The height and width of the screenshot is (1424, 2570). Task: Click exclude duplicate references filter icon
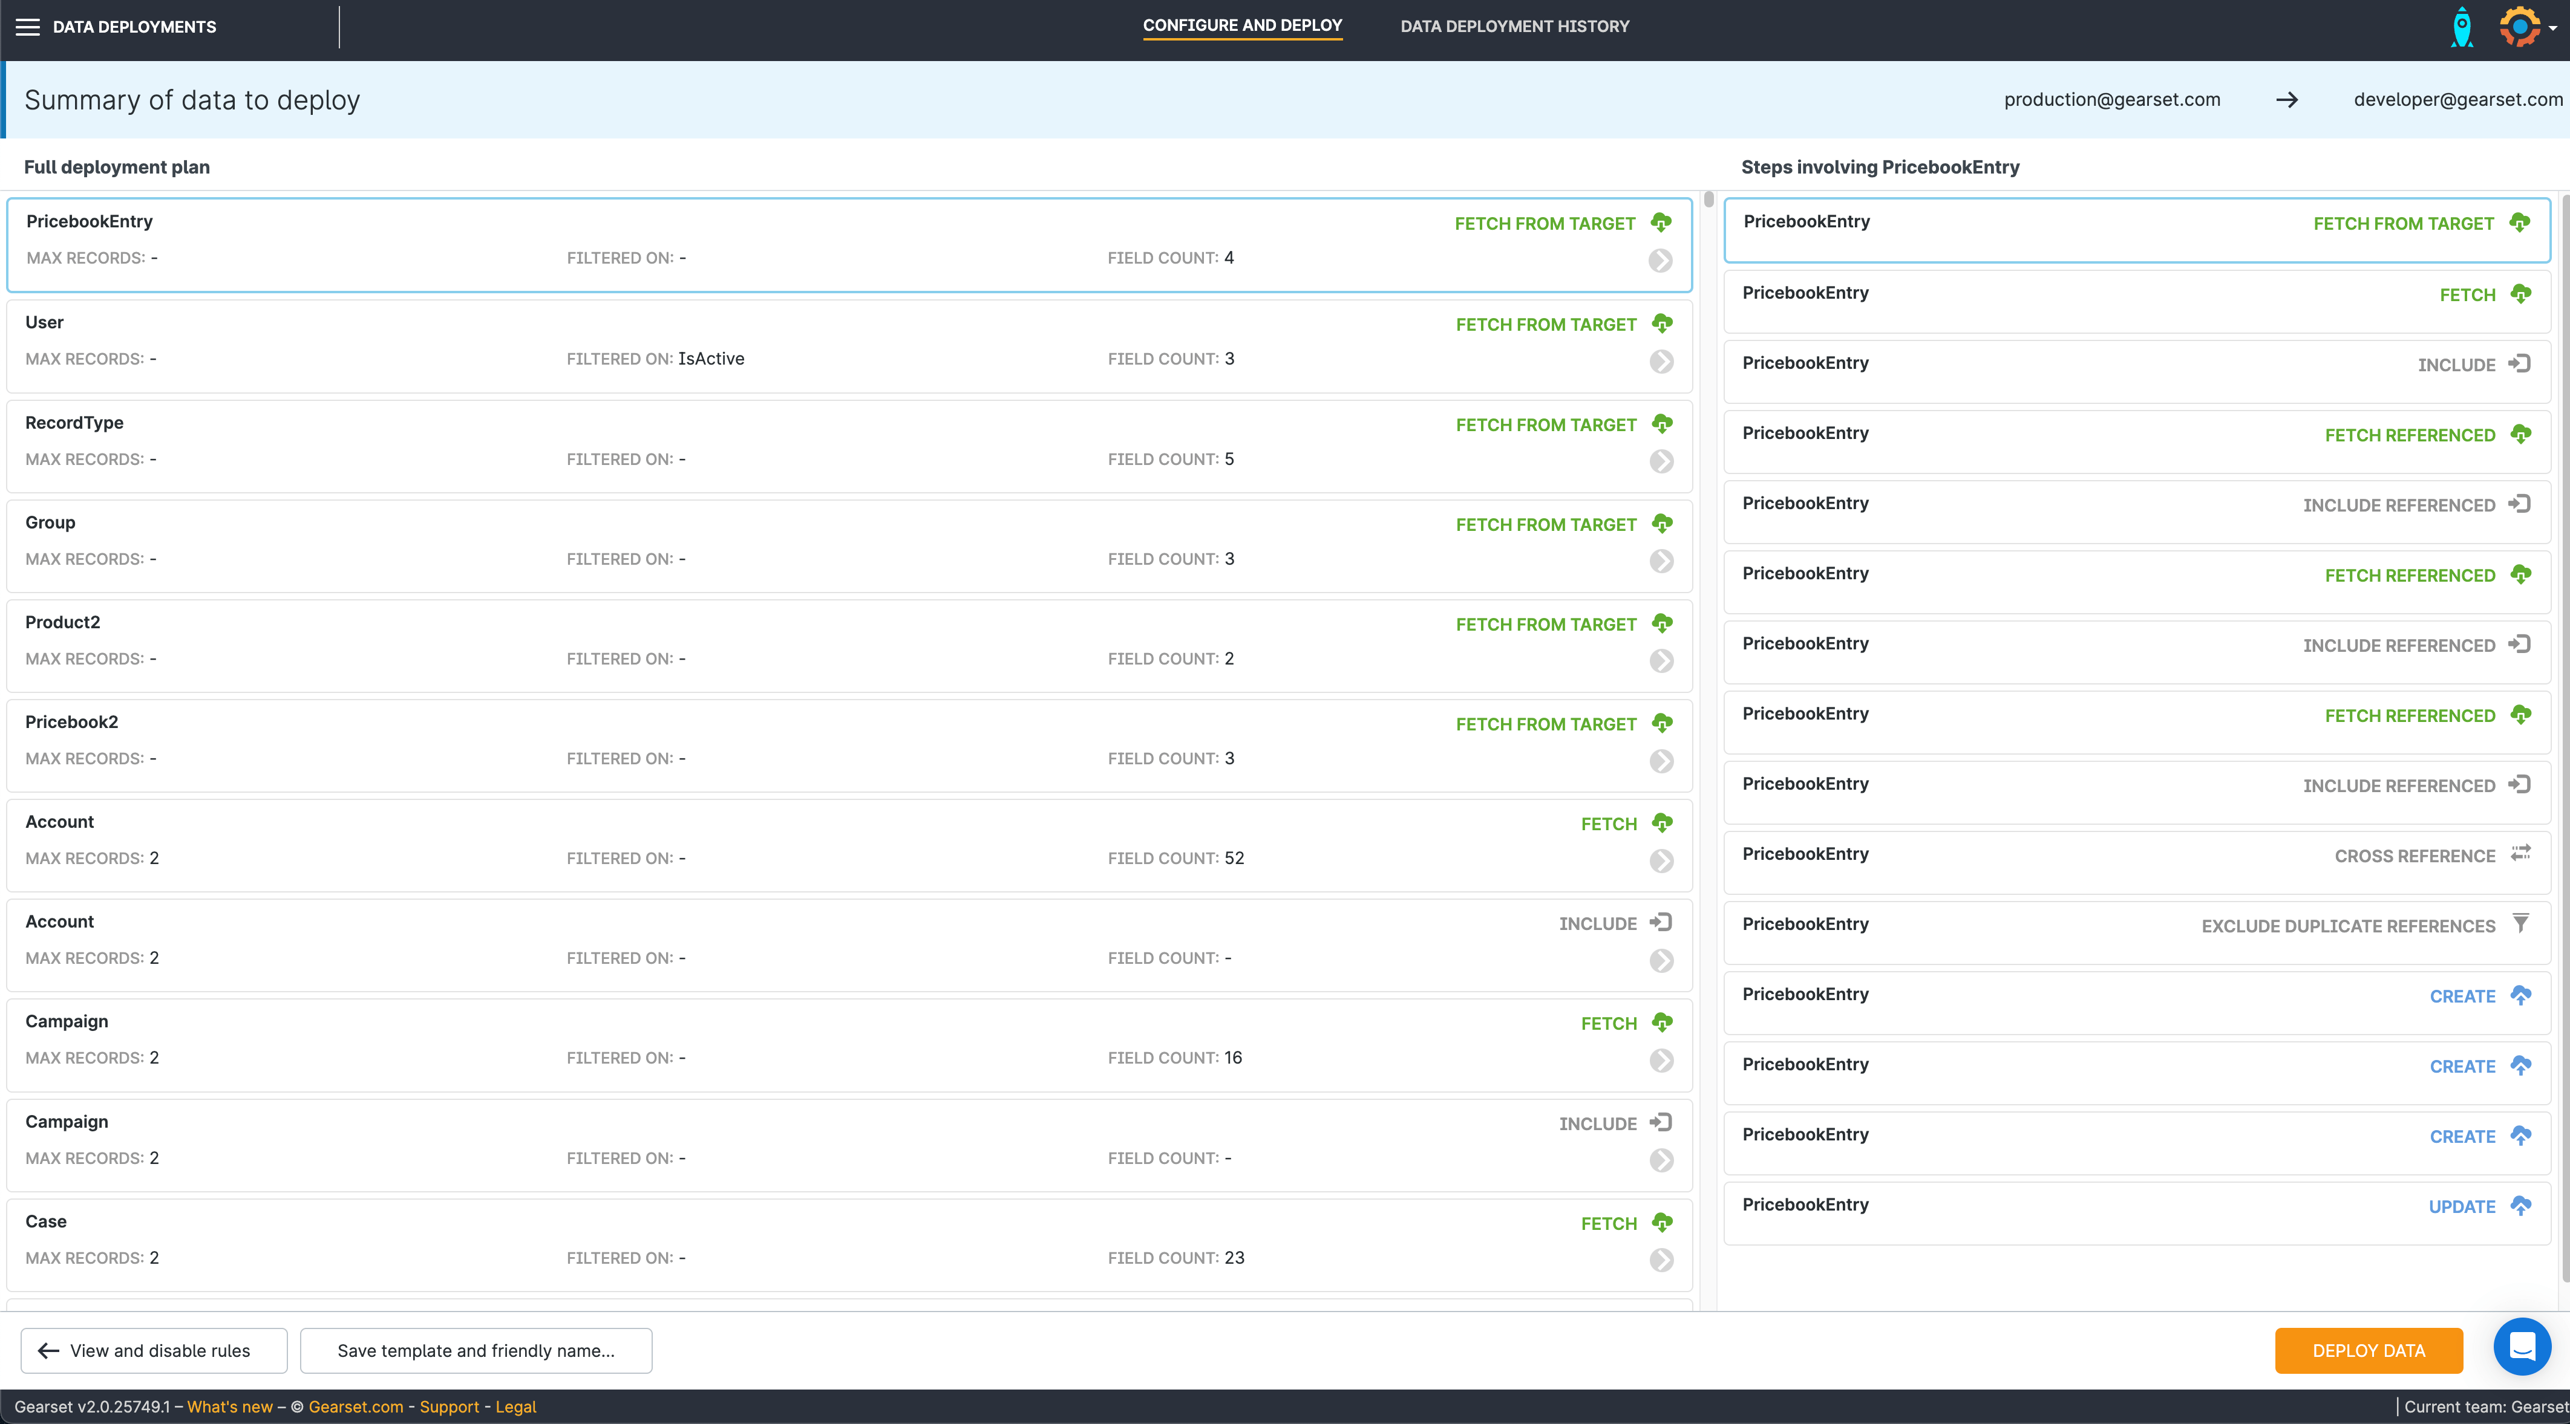[2520, 923]
